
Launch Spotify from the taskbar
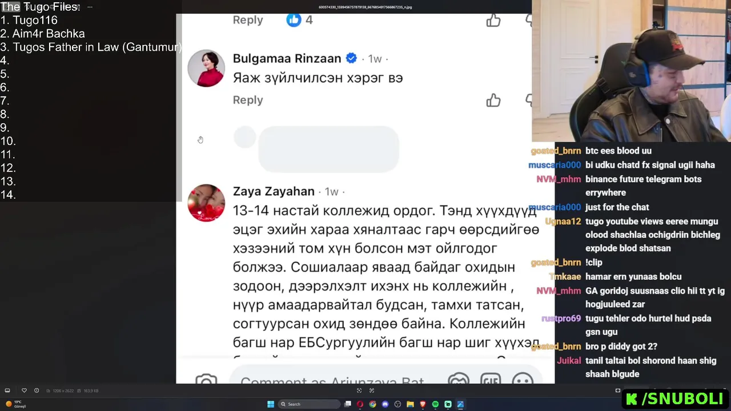[435, 404]
